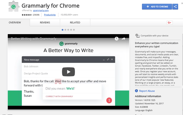Screen dimensions: 183x115
Task: Click the X icon in New message window
Action: point(112,59)
